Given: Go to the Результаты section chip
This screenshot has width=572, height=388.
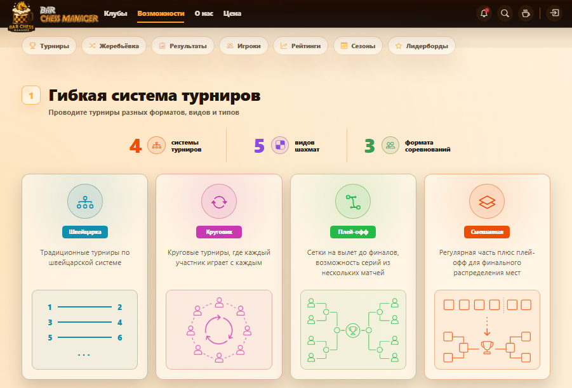Looking at the screenshot, I should (x=183, y=46).
